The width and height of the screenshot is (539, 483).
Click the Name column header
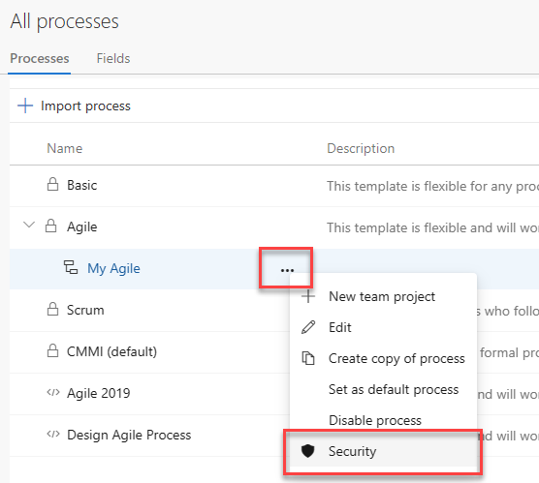pyautogui.click(x=65, y=148)
